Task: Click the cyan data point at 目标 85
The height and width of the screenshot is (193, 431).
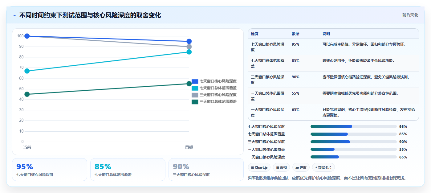Action: click(x=189, y=52)
